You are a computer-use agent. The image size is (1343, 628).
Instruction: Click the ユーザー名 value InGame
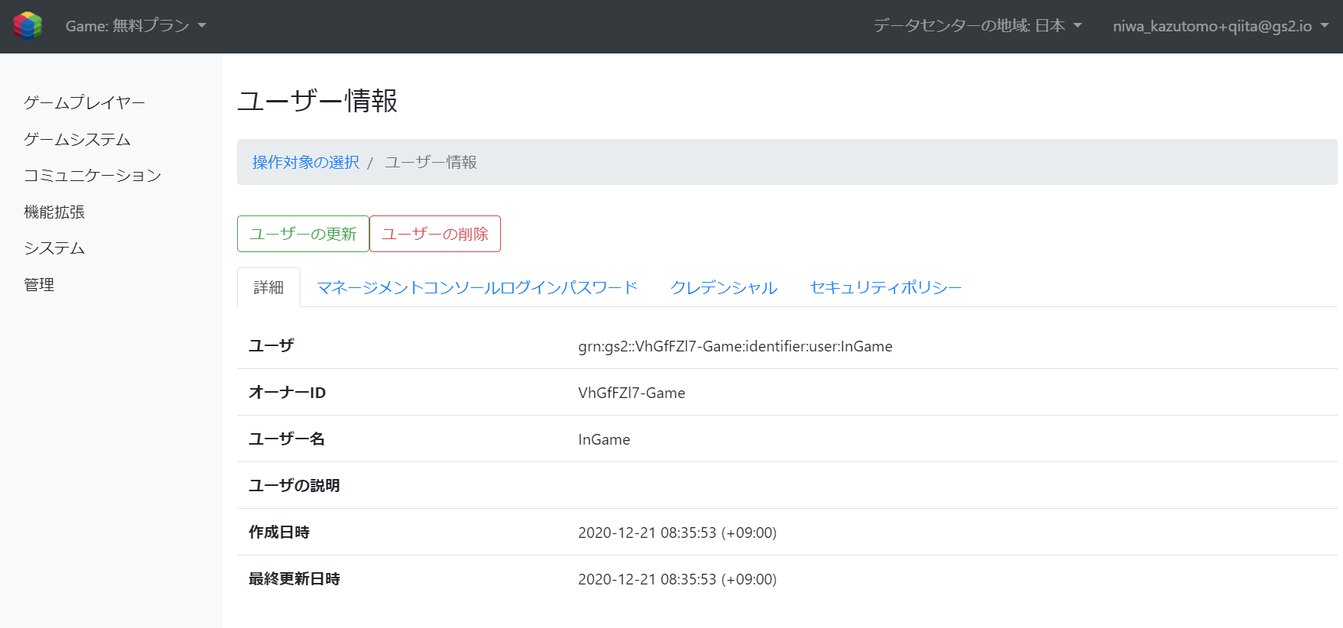pos(604,439)
